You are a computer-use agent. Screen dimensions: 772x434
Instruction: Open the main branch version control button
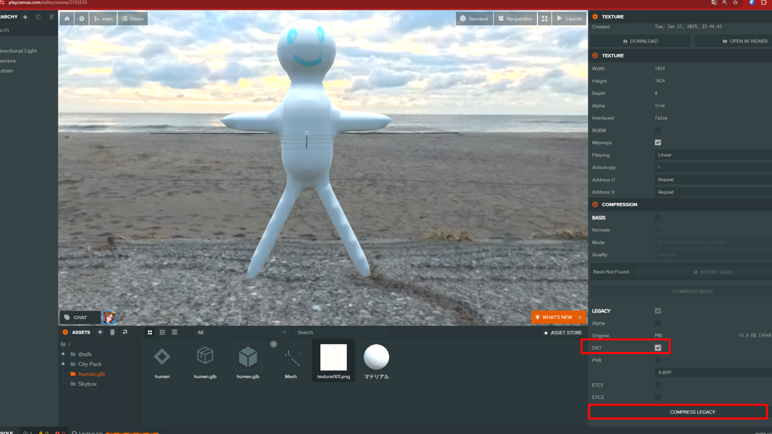[x=103, y=18]
